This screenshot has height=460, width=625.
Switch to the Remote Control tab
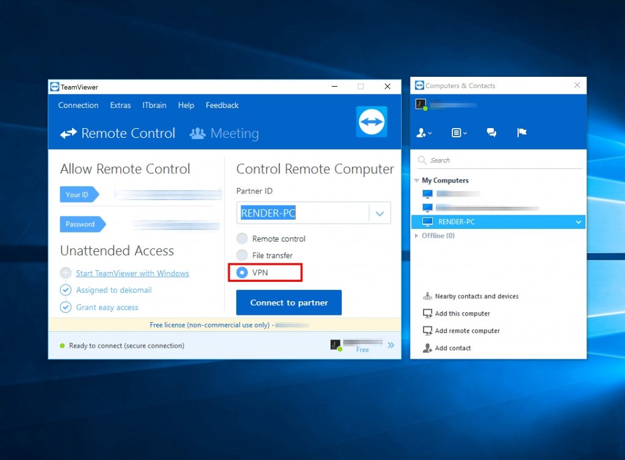pyautogui.click(x=118, y=133)
